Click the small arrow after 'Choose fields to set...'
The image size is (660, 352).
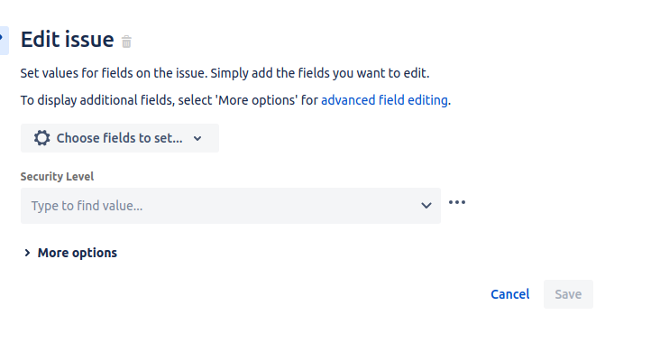pos(197,138)
